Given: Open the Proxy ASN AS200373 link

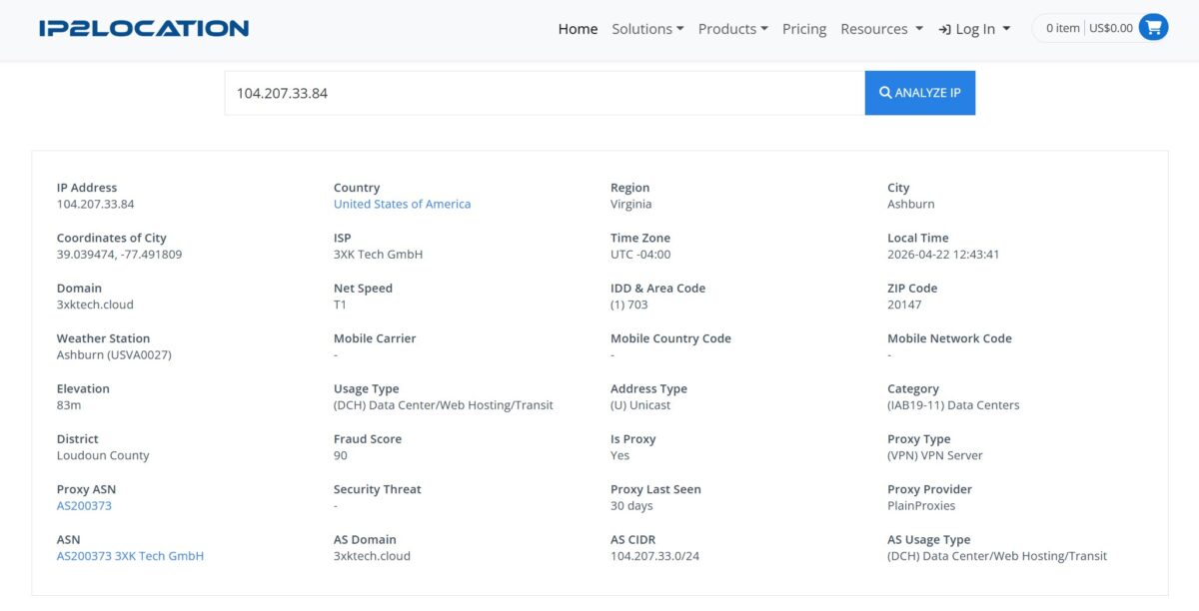Looking at the screenshot, I should (x=84, y=505).
